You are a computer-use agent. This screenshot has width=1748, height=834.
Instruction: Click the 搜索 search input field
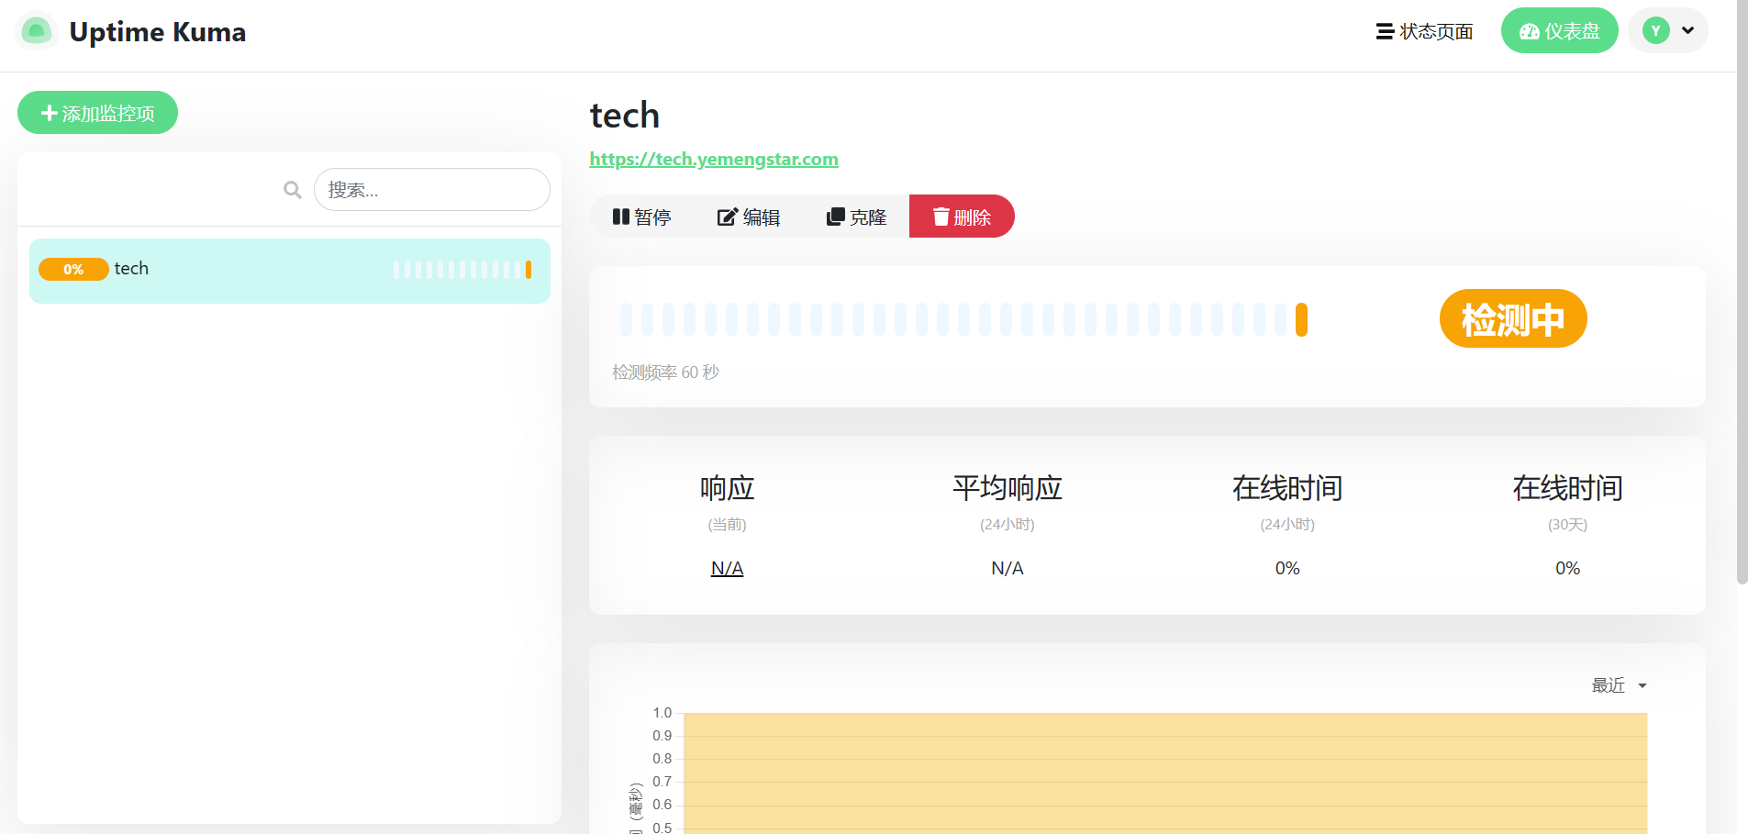(x=431, y=190)
